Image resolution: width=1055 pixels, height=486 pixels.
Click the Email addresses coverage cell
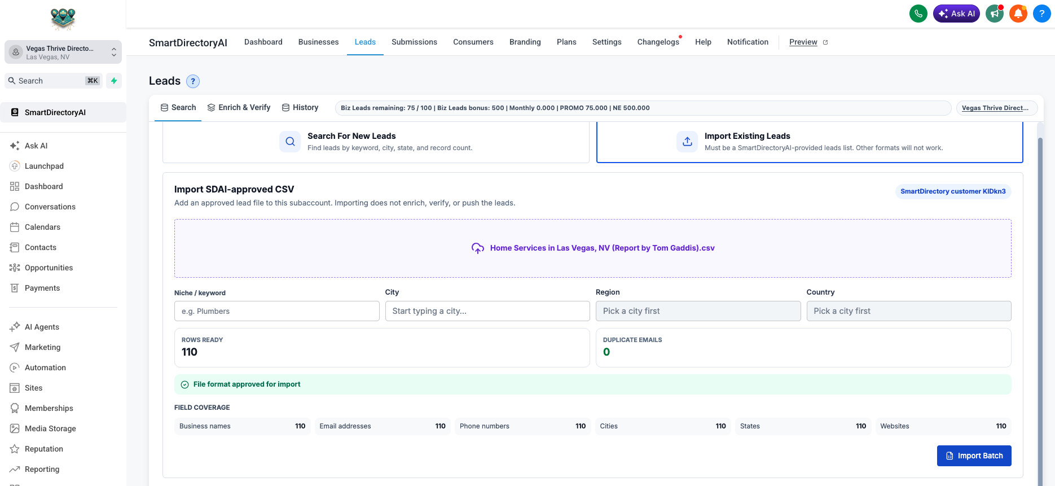pos(383,426)
